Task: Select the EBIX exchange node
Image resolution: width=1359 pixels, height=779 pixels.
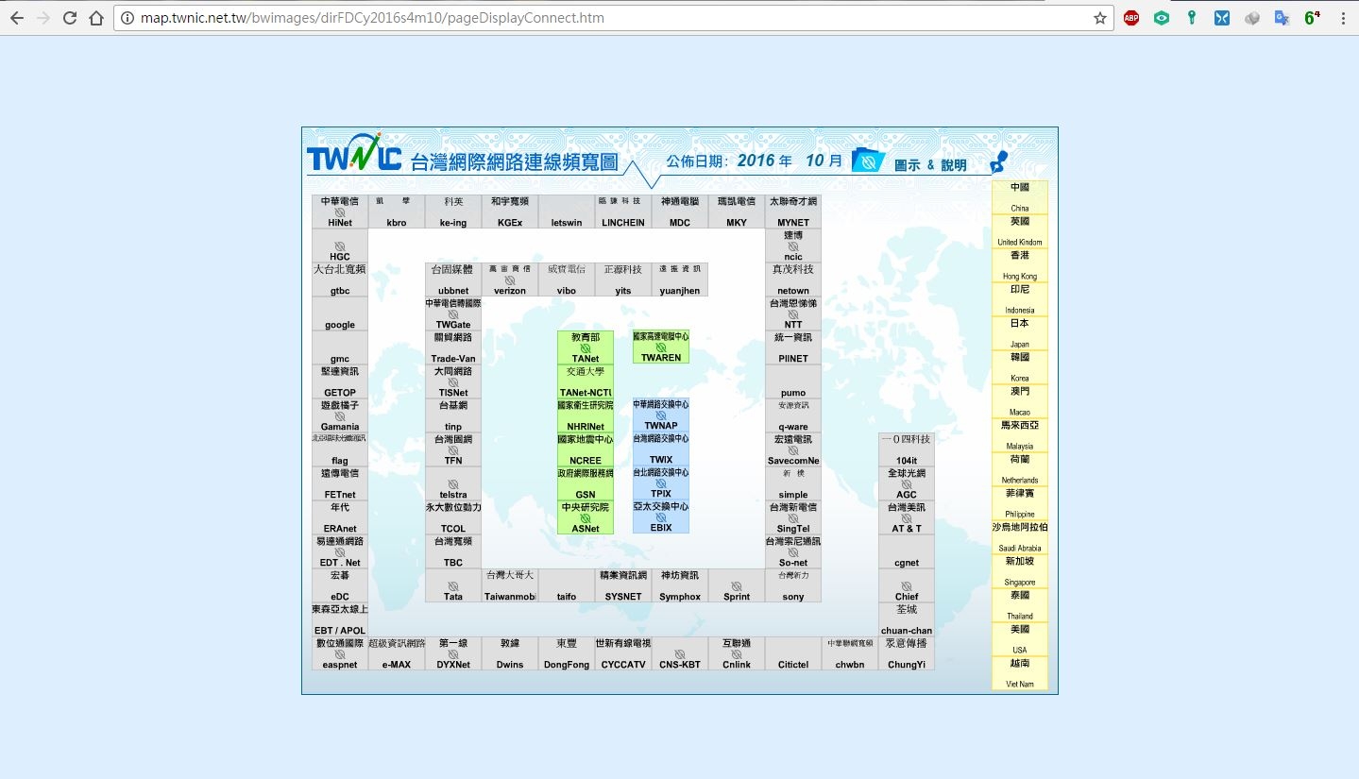Action: coord(661,517)
